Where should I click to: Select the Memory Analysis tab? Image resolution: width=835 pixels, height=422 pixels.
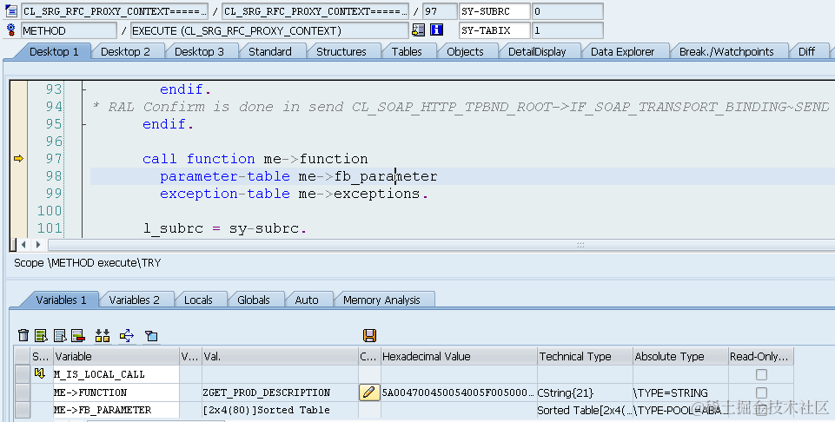[381, 300]
